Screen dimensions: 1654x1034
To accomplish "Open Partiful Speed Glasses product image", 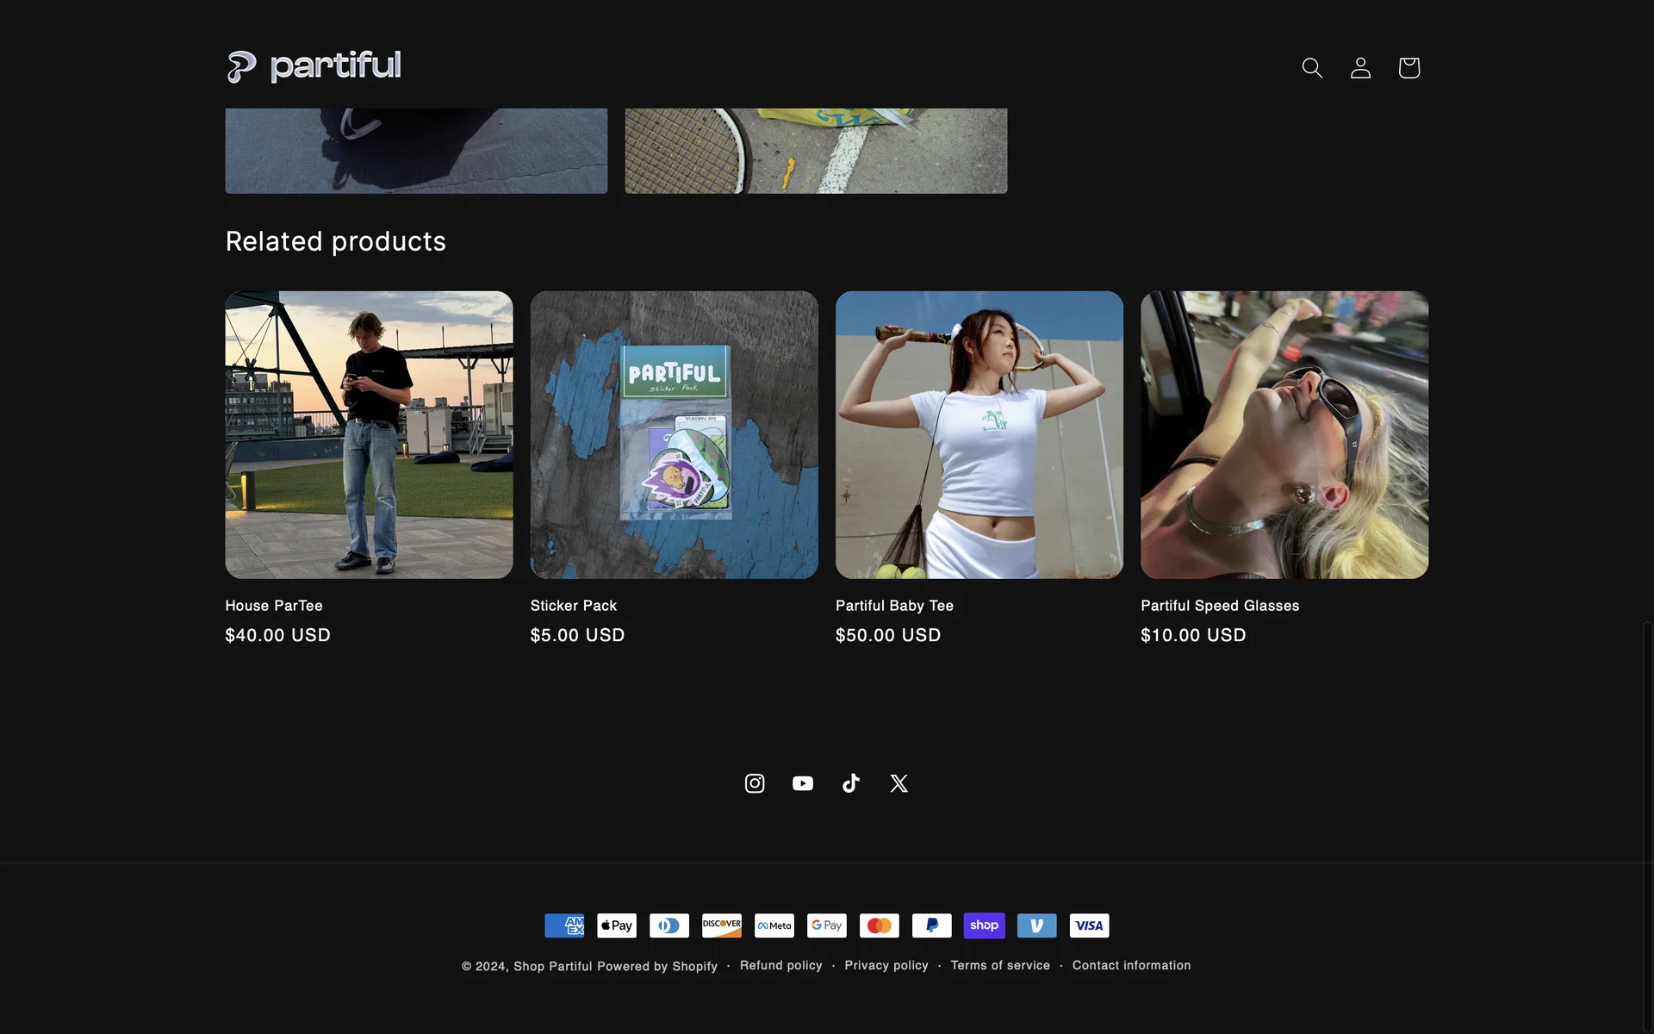I will click(1284, 434).
